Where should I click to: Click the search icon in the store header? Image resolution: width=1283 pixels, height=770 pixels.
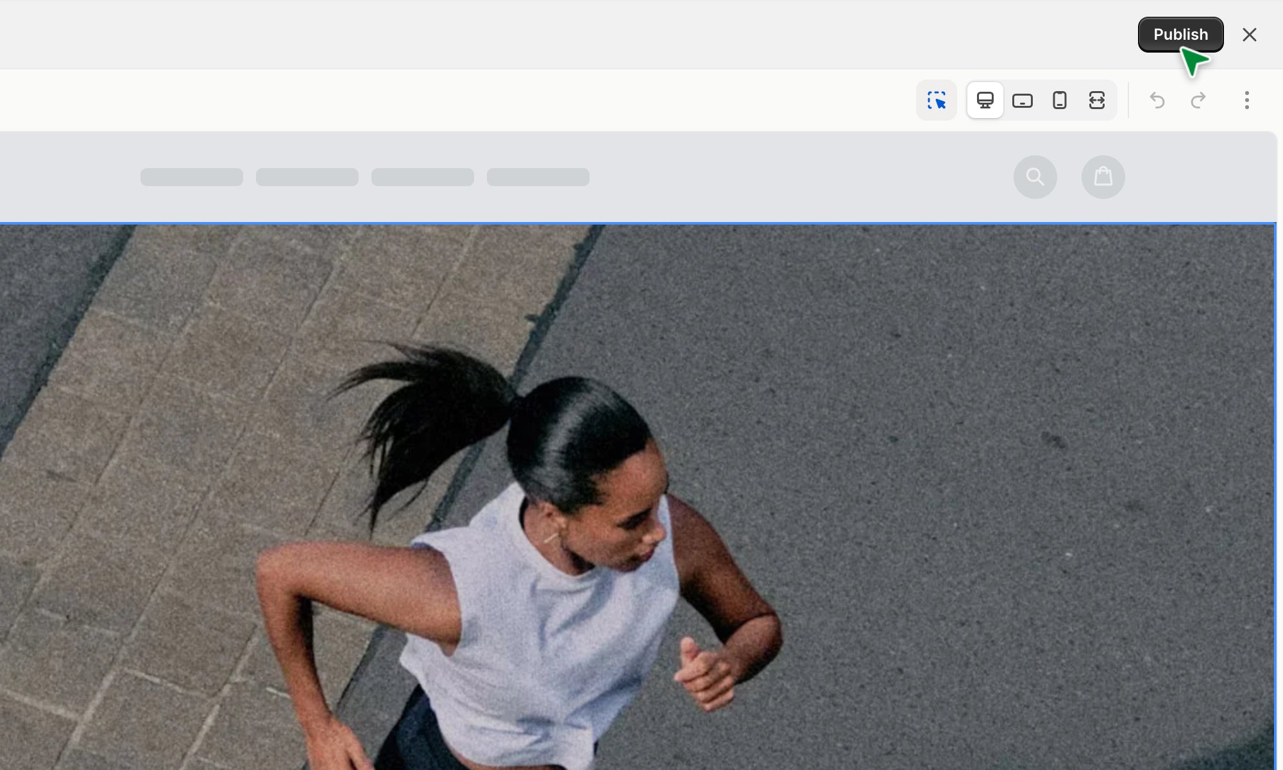[x=1035, y=177]
